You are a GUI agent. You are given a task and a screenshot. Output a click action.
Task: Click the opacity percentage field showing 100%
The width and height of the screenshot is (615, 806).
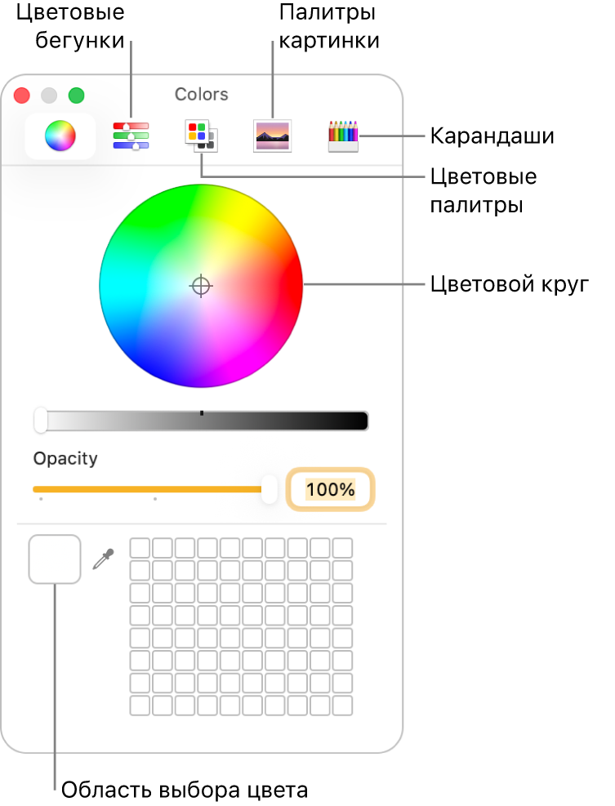[331, 489]
